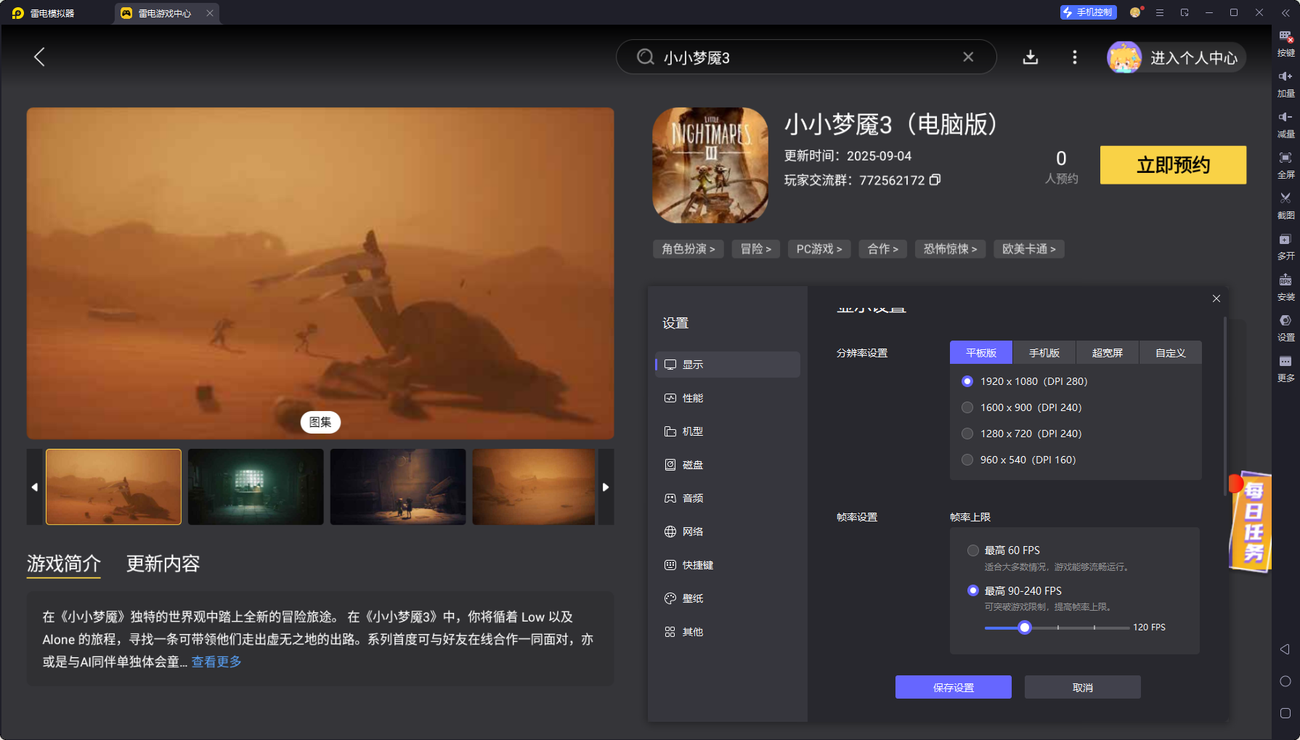Open the hamburger menu in title bar
The width and height of the screenshot is (1300, 740).
pos(1160,12)
